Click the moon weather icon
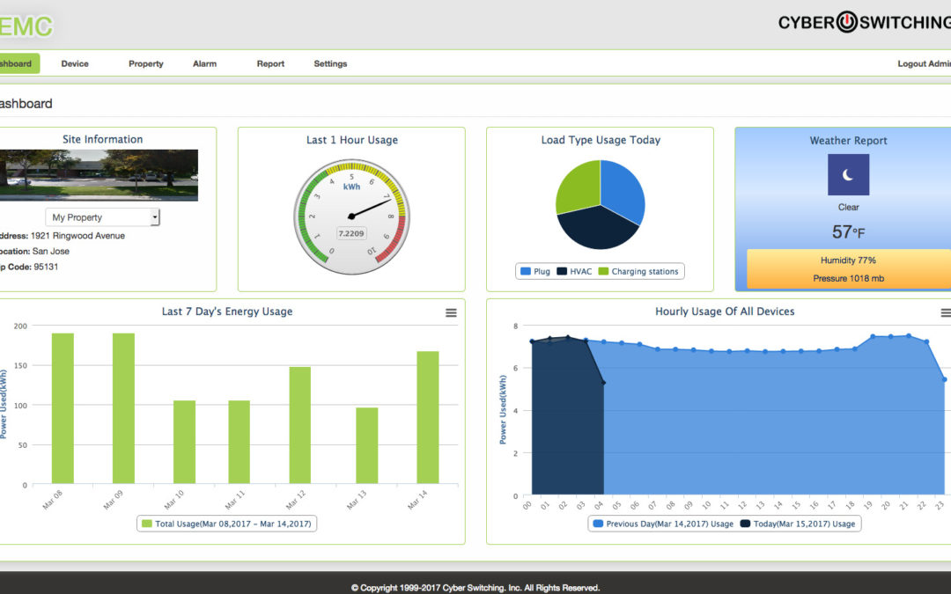This screenshot has height=594, width=951. click(x=848, y=174)
